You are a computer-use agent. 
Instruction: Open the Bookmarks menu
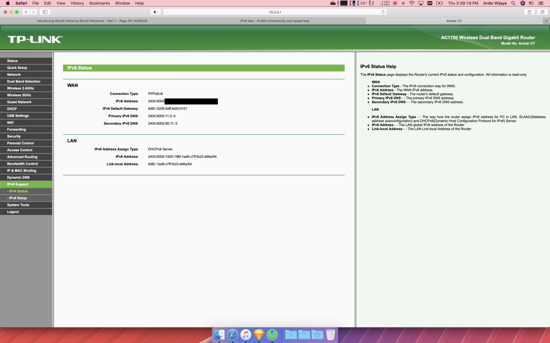point(99,3)
